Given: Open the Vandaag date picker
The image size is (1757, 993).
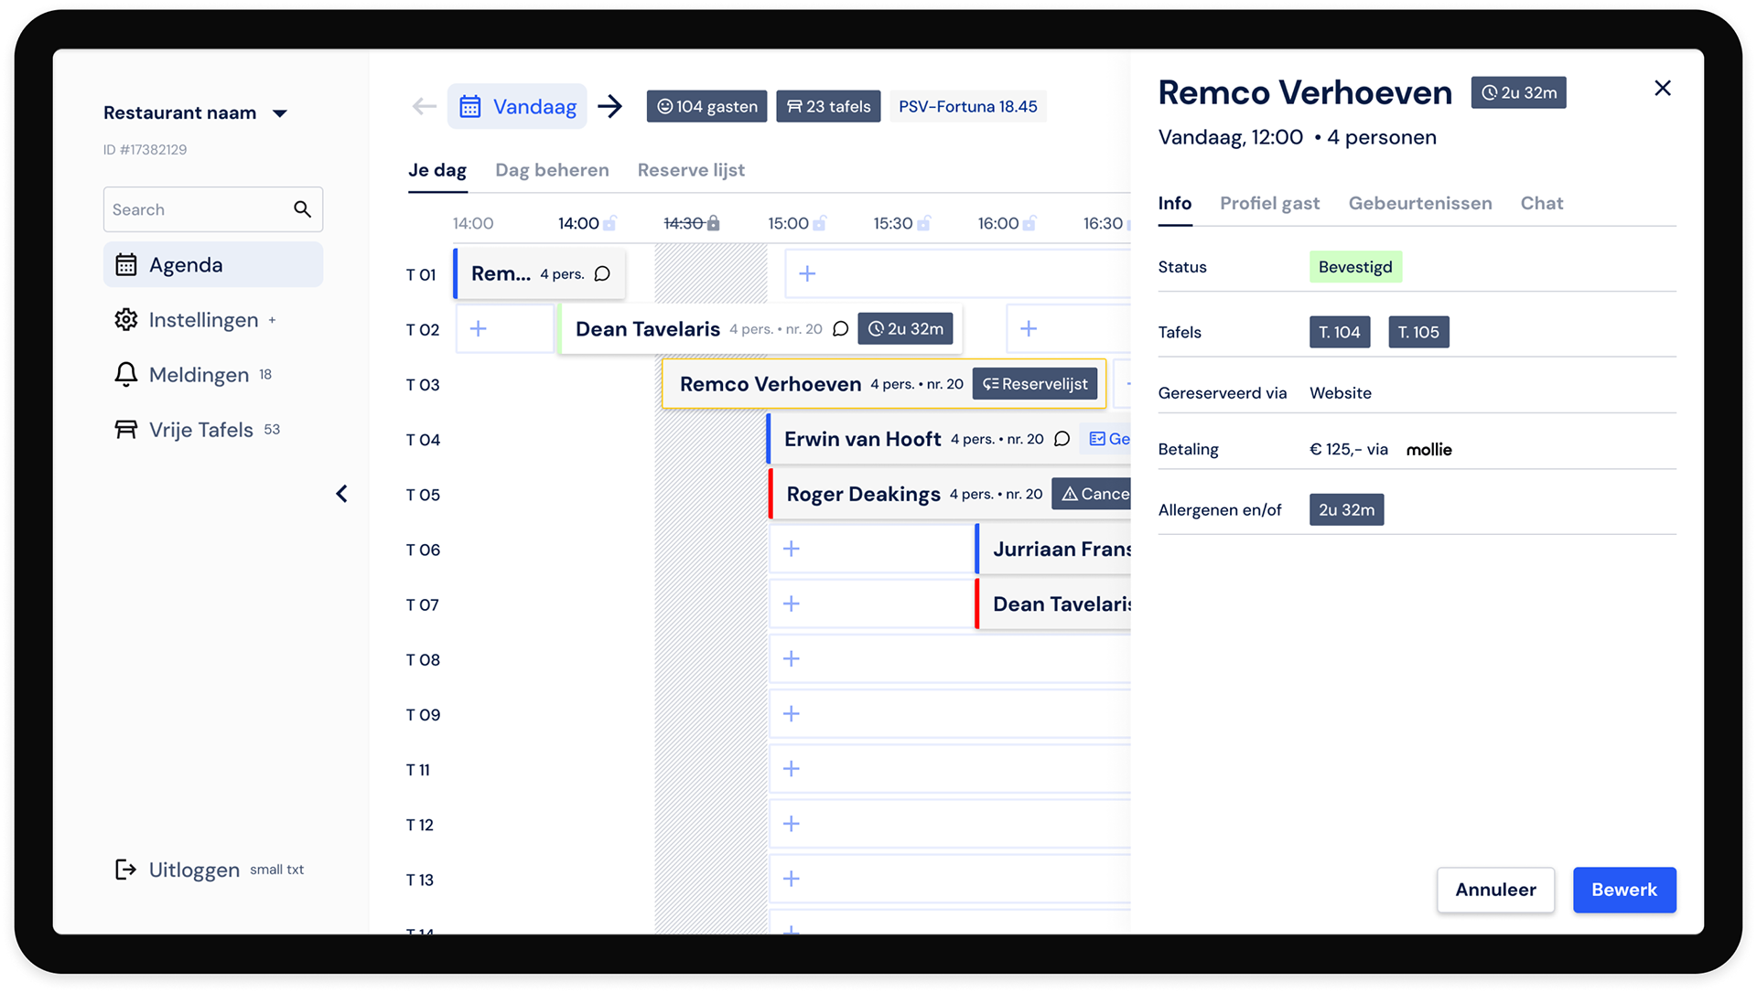Looking at the screenshot, I should (517, 107).
